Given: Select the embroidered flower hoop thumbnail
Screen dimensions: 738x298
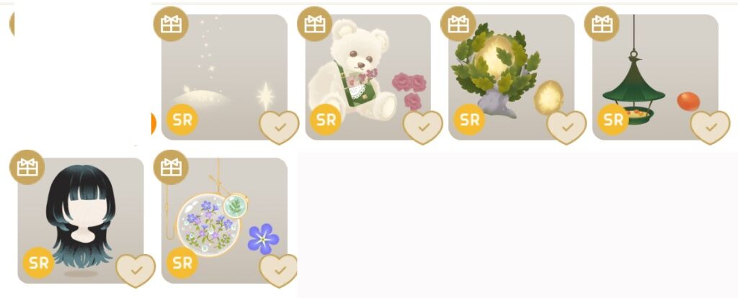Looking at the screenshot, I should coord(225,220).
